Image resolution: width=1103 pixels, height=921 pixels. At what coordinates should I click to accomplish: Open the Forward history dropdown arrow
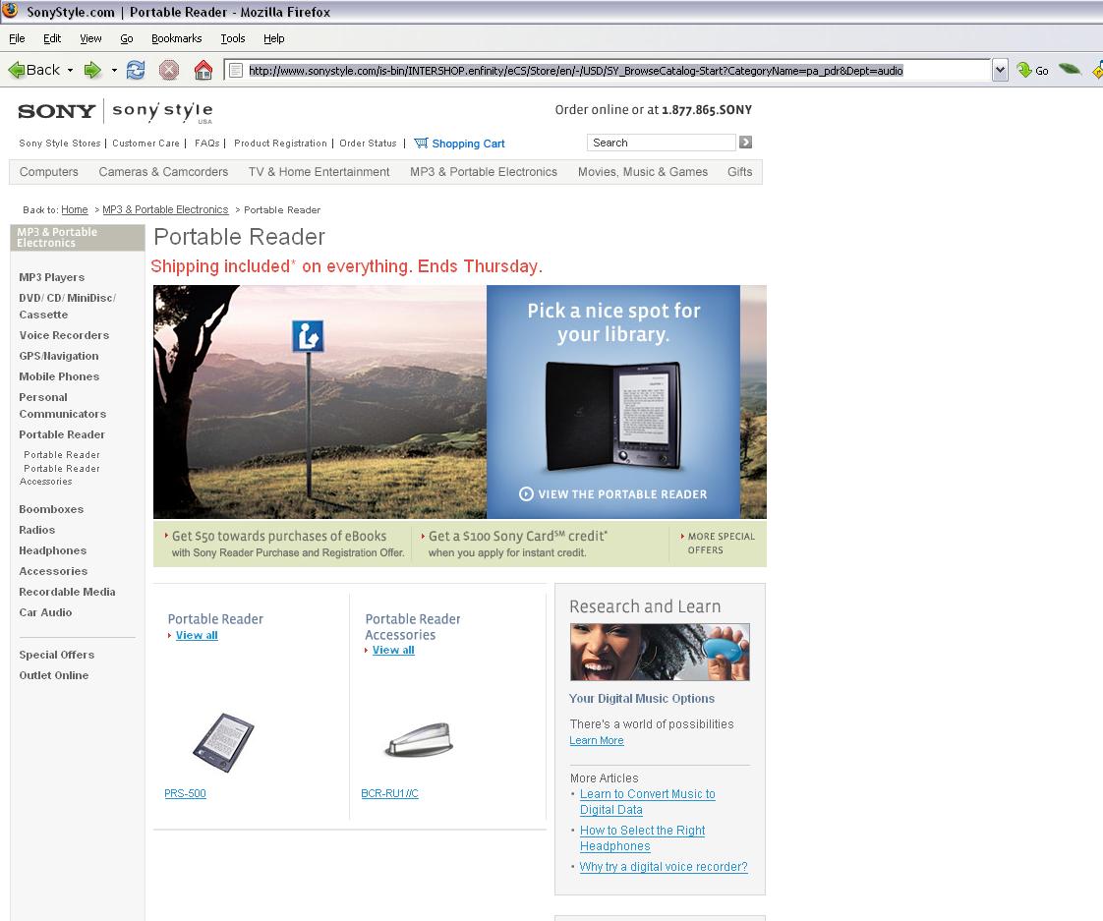[x=114, y=71]
